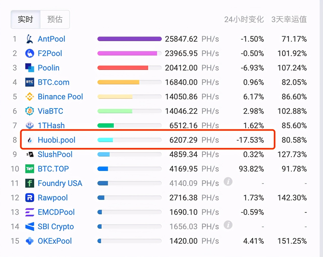Select the SlushPool logo icon
Screen dimensions: 323x257
29,154
